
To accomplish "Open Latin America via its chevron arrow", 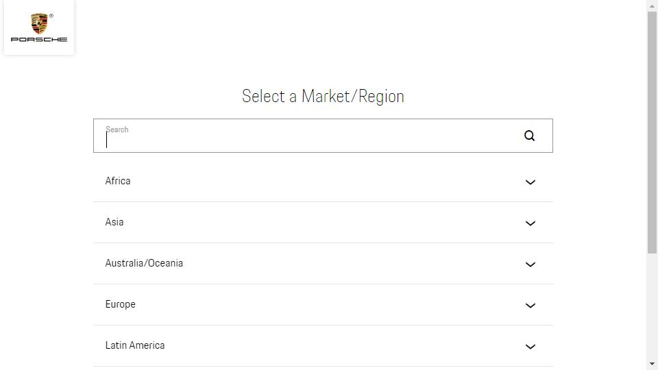I will (531, 347).
